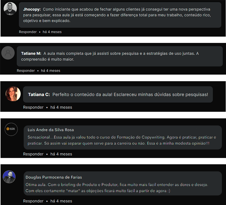Viewport: 226px width, 205px height.
Task: Click the Tatiane M username
Action: tap(31, 53)
